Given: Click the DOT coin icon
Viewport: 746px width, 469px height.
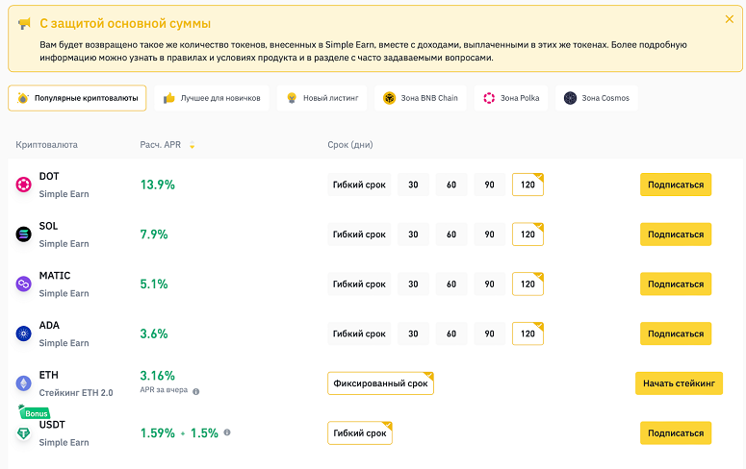Looking at the screenshot, I should pos(24,185).
